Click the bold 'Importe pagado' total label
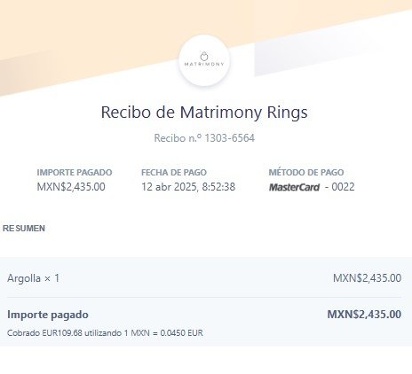 [48, 315]
